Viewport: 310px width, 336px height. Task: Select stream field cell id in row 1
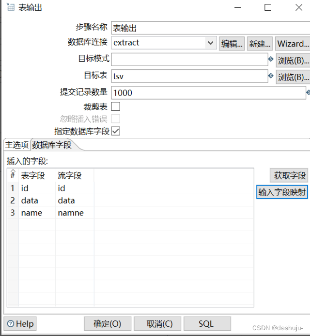pyautogui.click(x=75, y=188)
